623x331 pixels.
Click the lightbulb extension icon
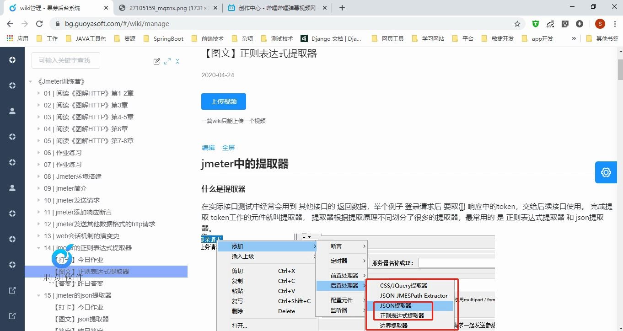click(x=565, y=24)
